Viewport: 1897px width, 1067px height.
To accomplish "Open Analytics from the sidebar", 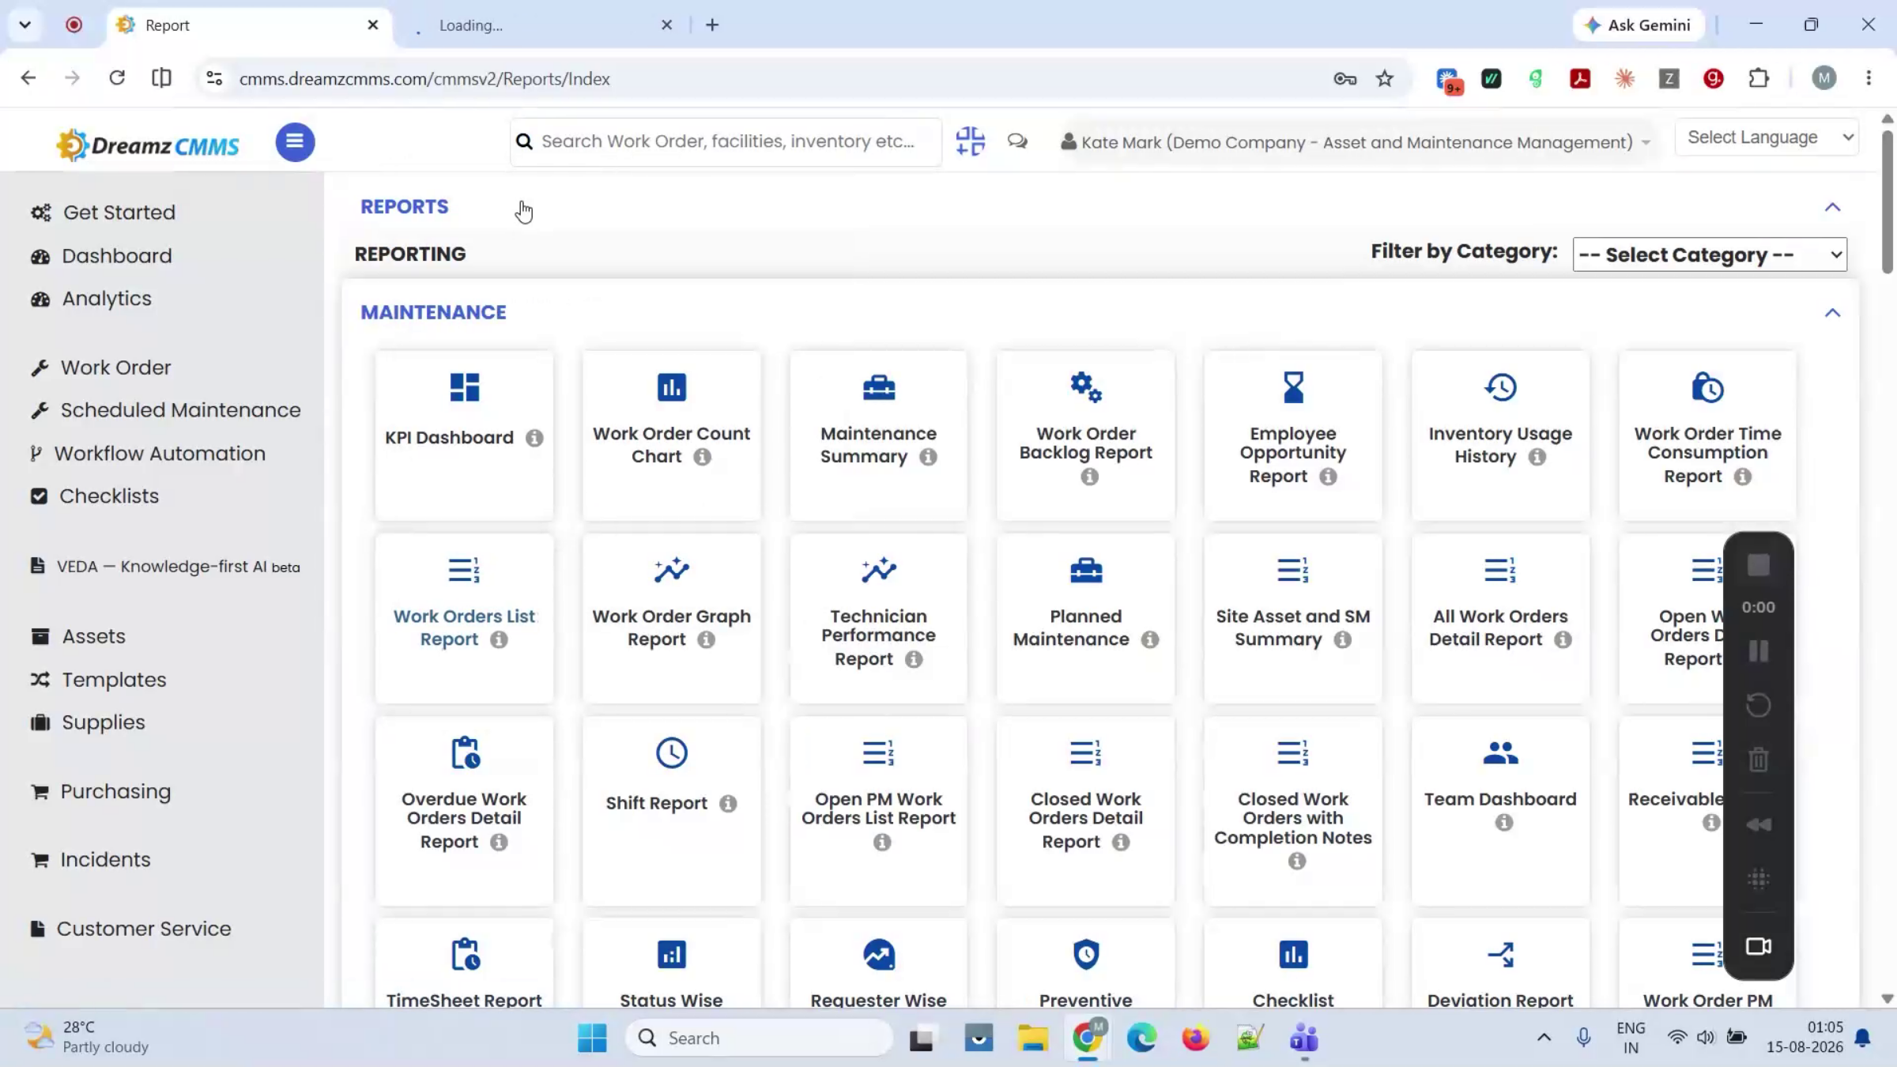I will [x=91, y=299].
